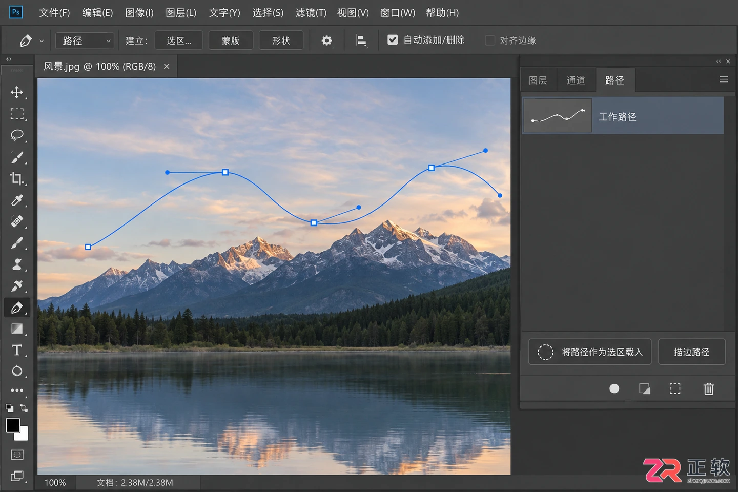Viewport: 738px width, 492px height.
Task: Open the path options gear icon
Action: (326, 40)
